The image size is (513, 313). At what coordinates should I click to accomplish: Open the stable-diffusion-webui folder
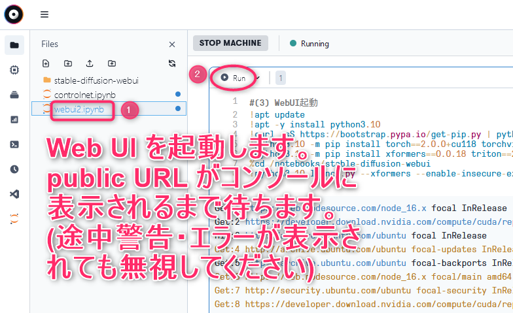pos(96,80)
